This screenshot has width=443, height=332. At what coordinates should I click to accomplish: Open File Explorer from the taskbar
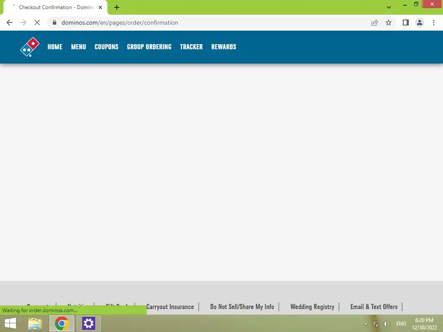[x=35, y=323]
